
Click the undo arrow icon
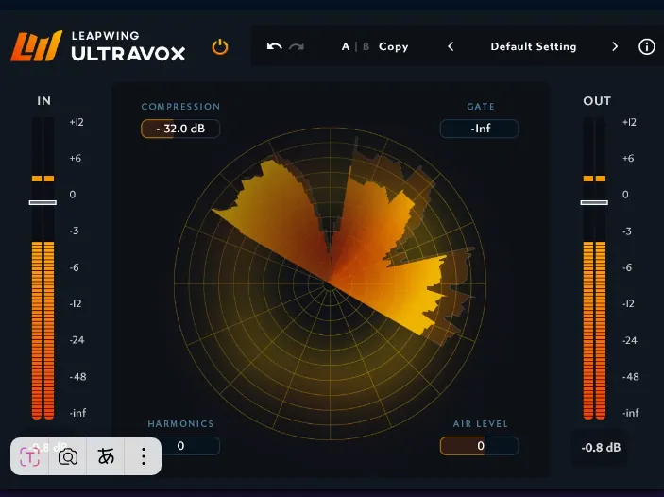(x=275, y=46)
